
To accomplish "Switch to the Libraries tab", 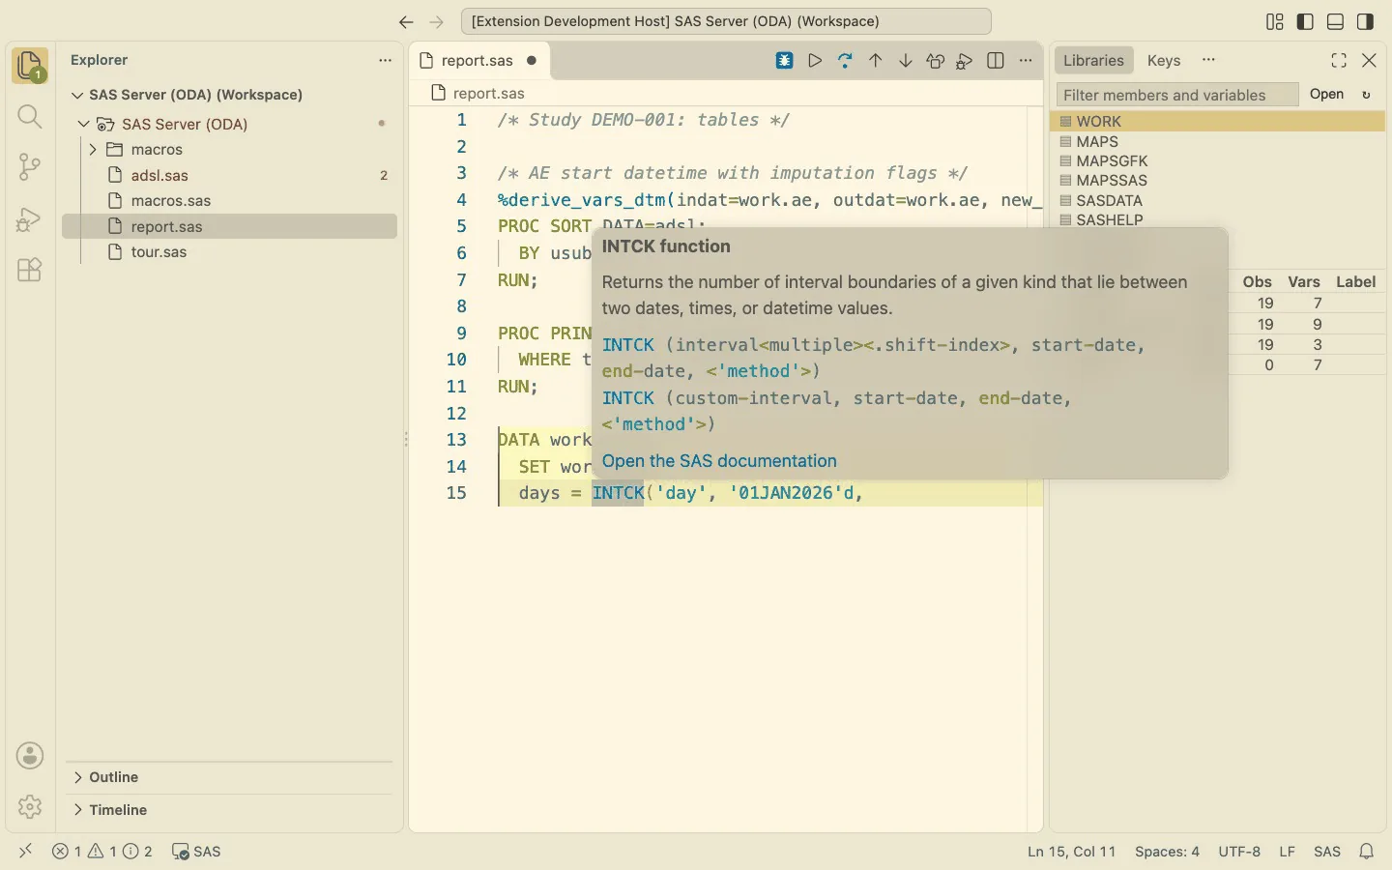I will pyautogui.click(x=1093, y=60).
